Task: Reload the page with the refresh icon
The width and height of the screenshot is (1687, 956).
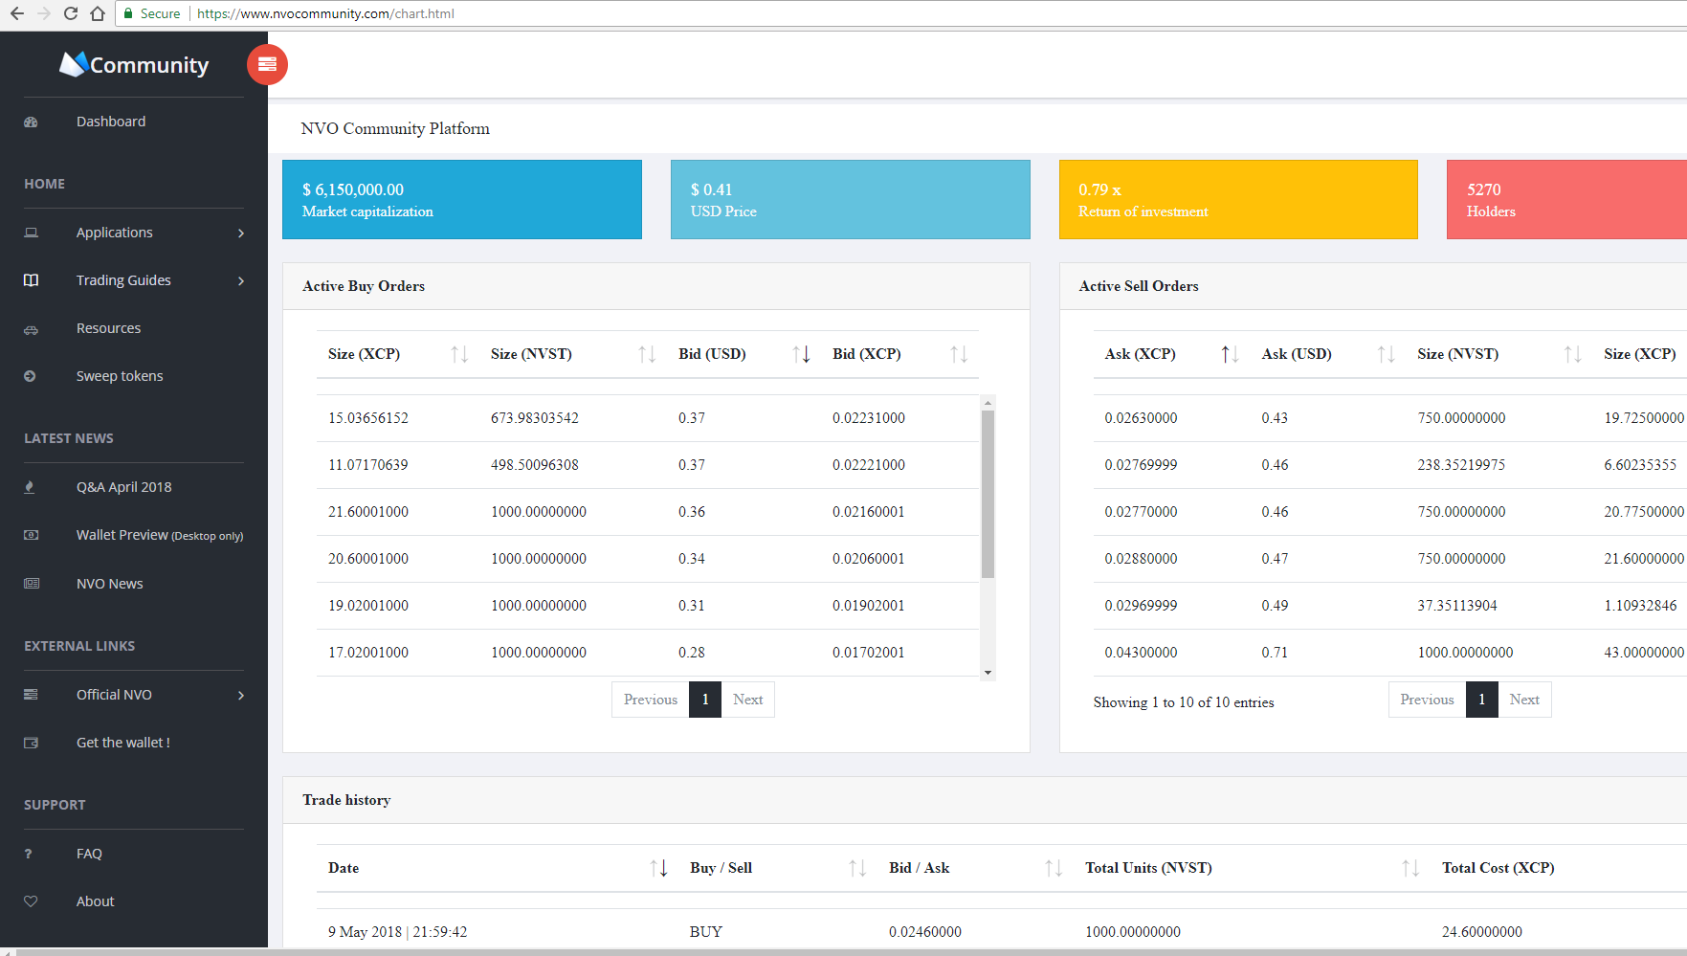Action: pyautogui.click(x=70, y=13)
